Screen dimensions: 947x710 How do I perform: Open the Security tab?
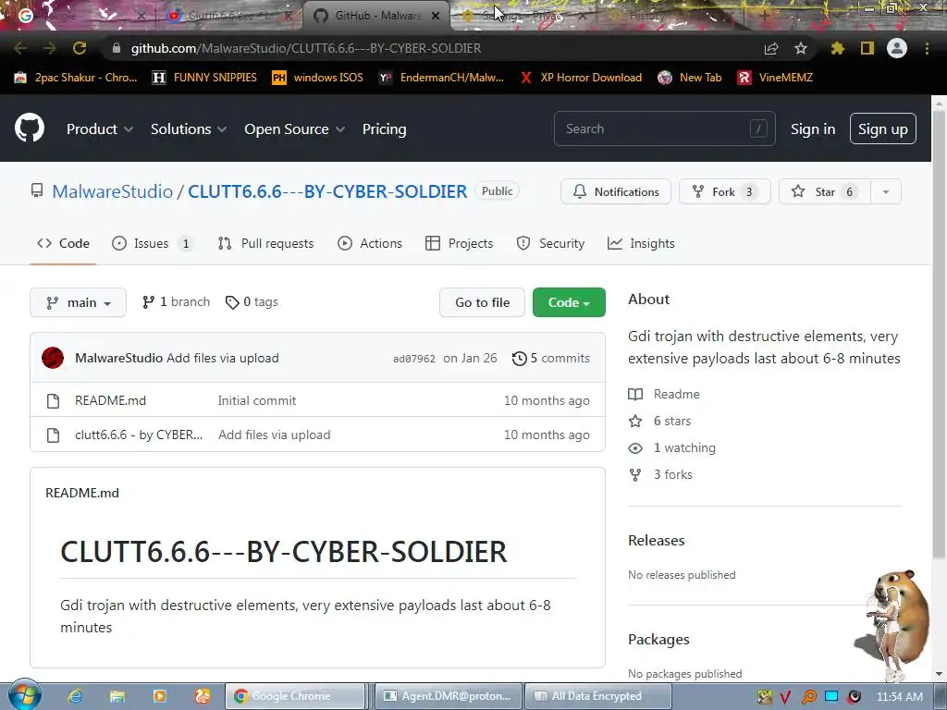tap(550, 243)
